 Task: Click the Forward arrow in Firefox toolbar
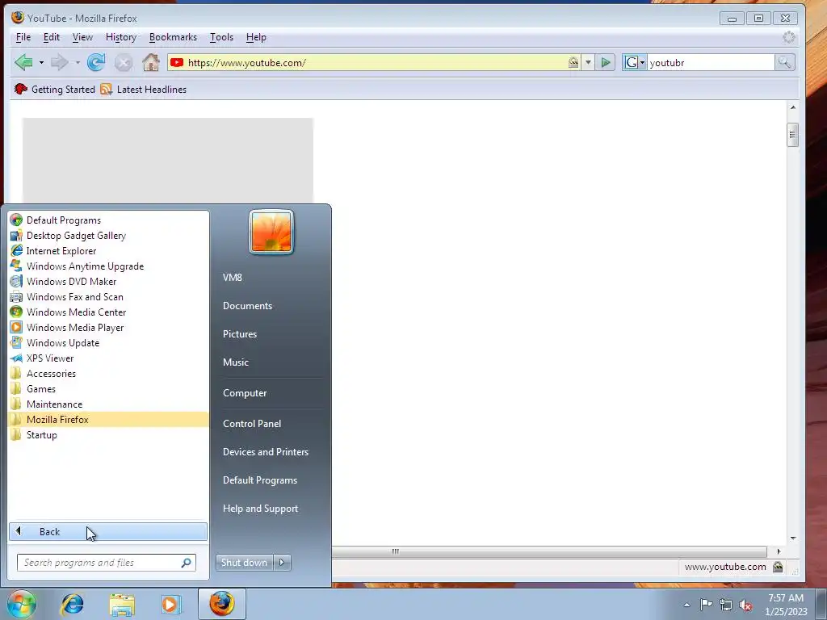(x=59, y=62)
